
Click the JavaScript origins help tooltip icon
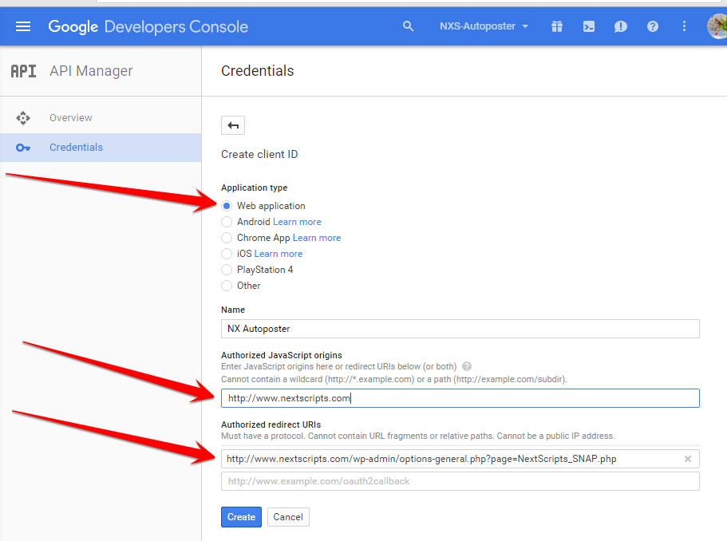coord(467,366)
